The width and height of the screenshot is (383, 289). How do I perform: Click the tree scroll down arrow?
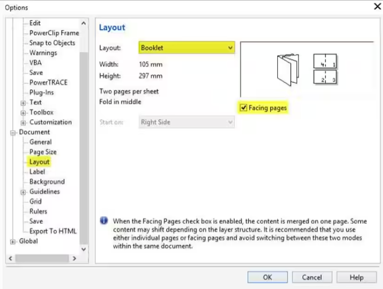click(x=83, y=249)
